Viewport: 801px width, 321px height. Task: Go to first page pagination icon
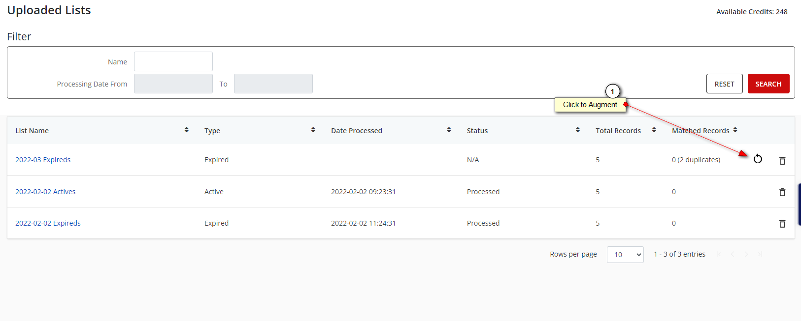[x=719, y=254]
